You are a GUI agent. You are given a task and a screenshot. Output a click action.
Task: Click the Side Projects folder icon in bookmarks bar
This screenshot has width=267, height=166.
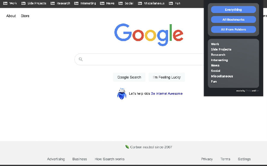23,3
